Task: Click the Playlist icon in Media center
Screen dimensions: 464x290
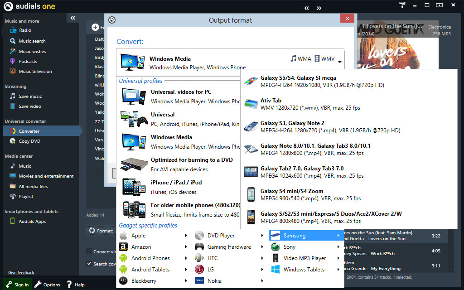Action: coord(13,196)
